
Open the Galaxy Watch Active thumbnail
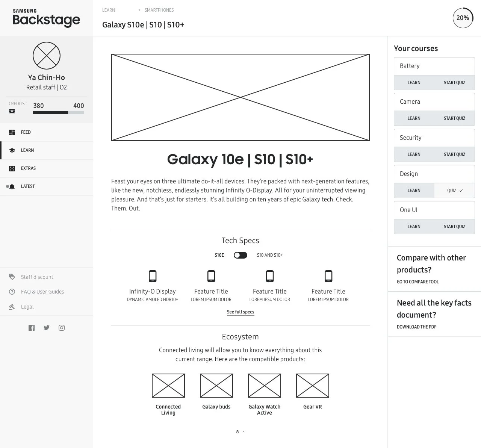tap(265, 386)
